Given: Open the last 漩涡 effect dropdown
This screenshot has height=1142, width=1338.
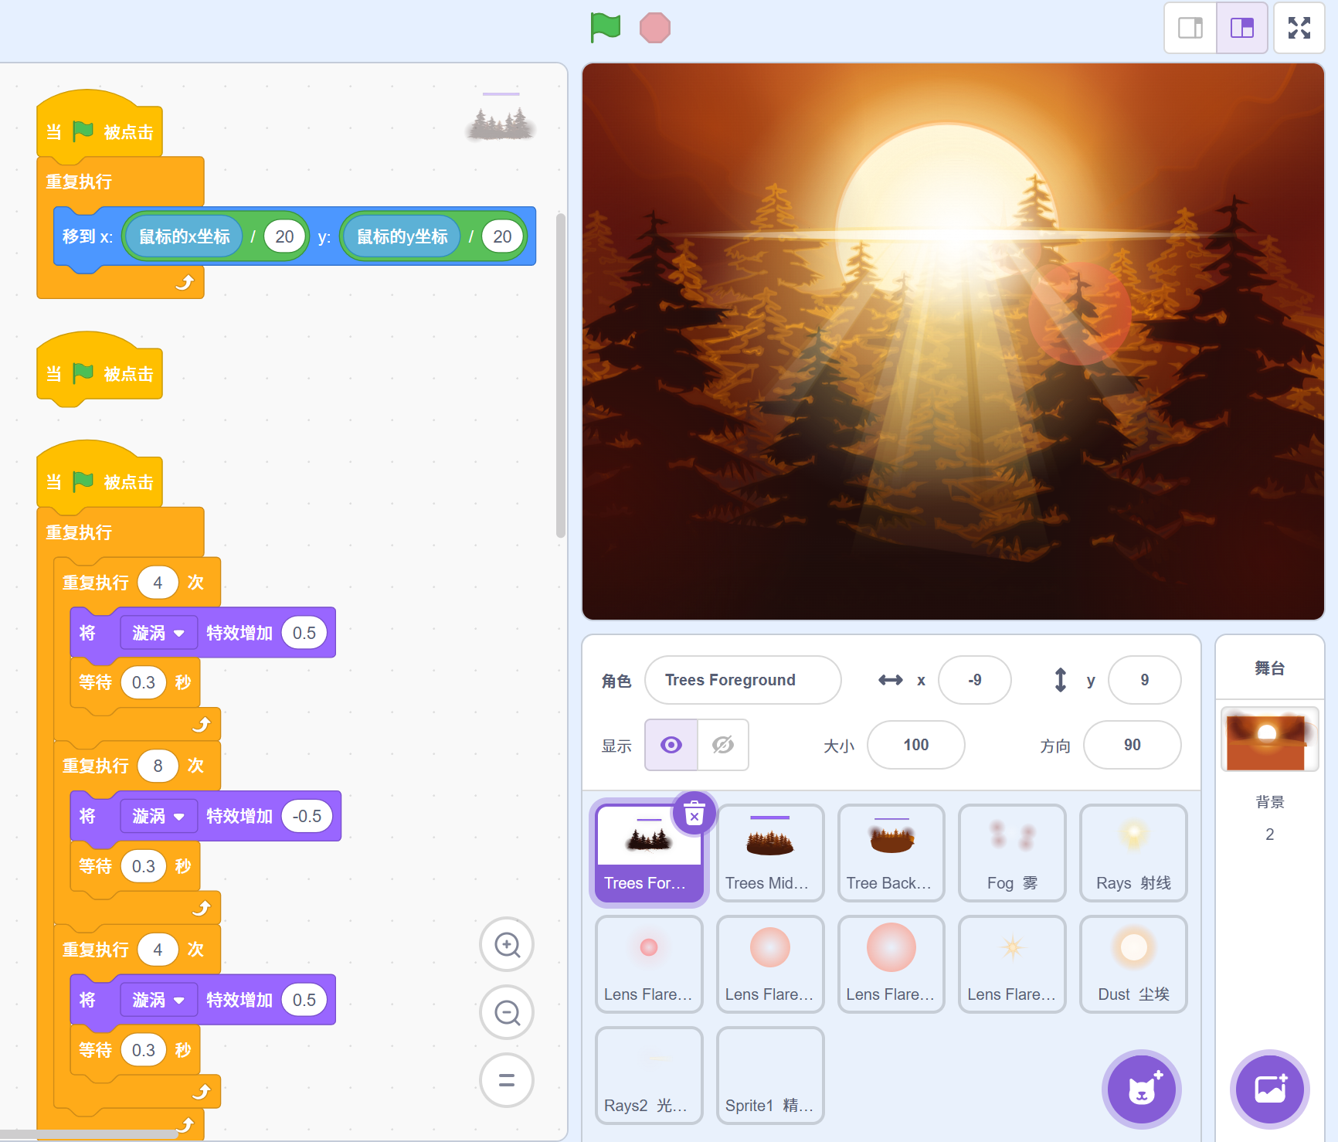Looking at the screenshot, I should [158, 1000].
